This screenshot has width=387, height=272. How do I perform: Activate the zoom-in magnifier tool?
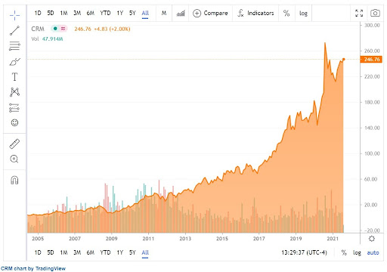pyautogui.click(x=14, y=159)
